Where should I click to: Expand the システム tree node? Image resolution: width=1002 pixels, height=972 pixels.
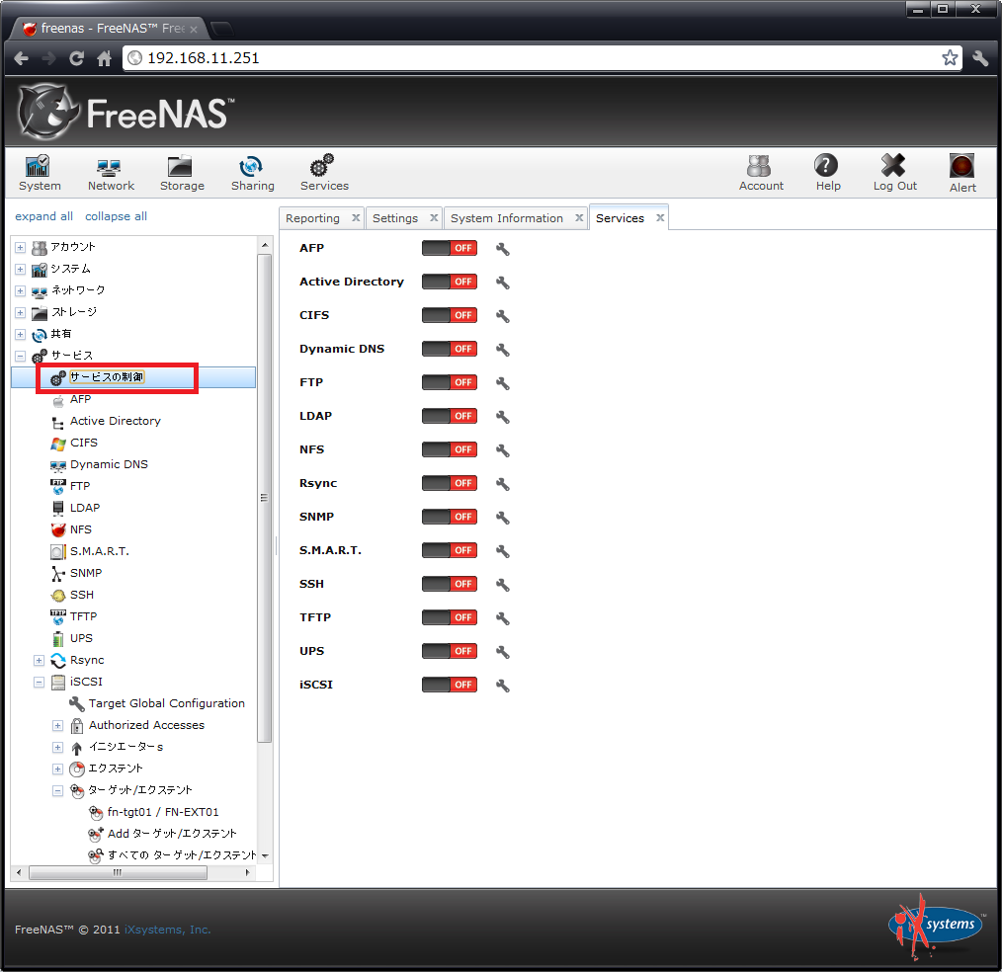(x=21, y=269)
